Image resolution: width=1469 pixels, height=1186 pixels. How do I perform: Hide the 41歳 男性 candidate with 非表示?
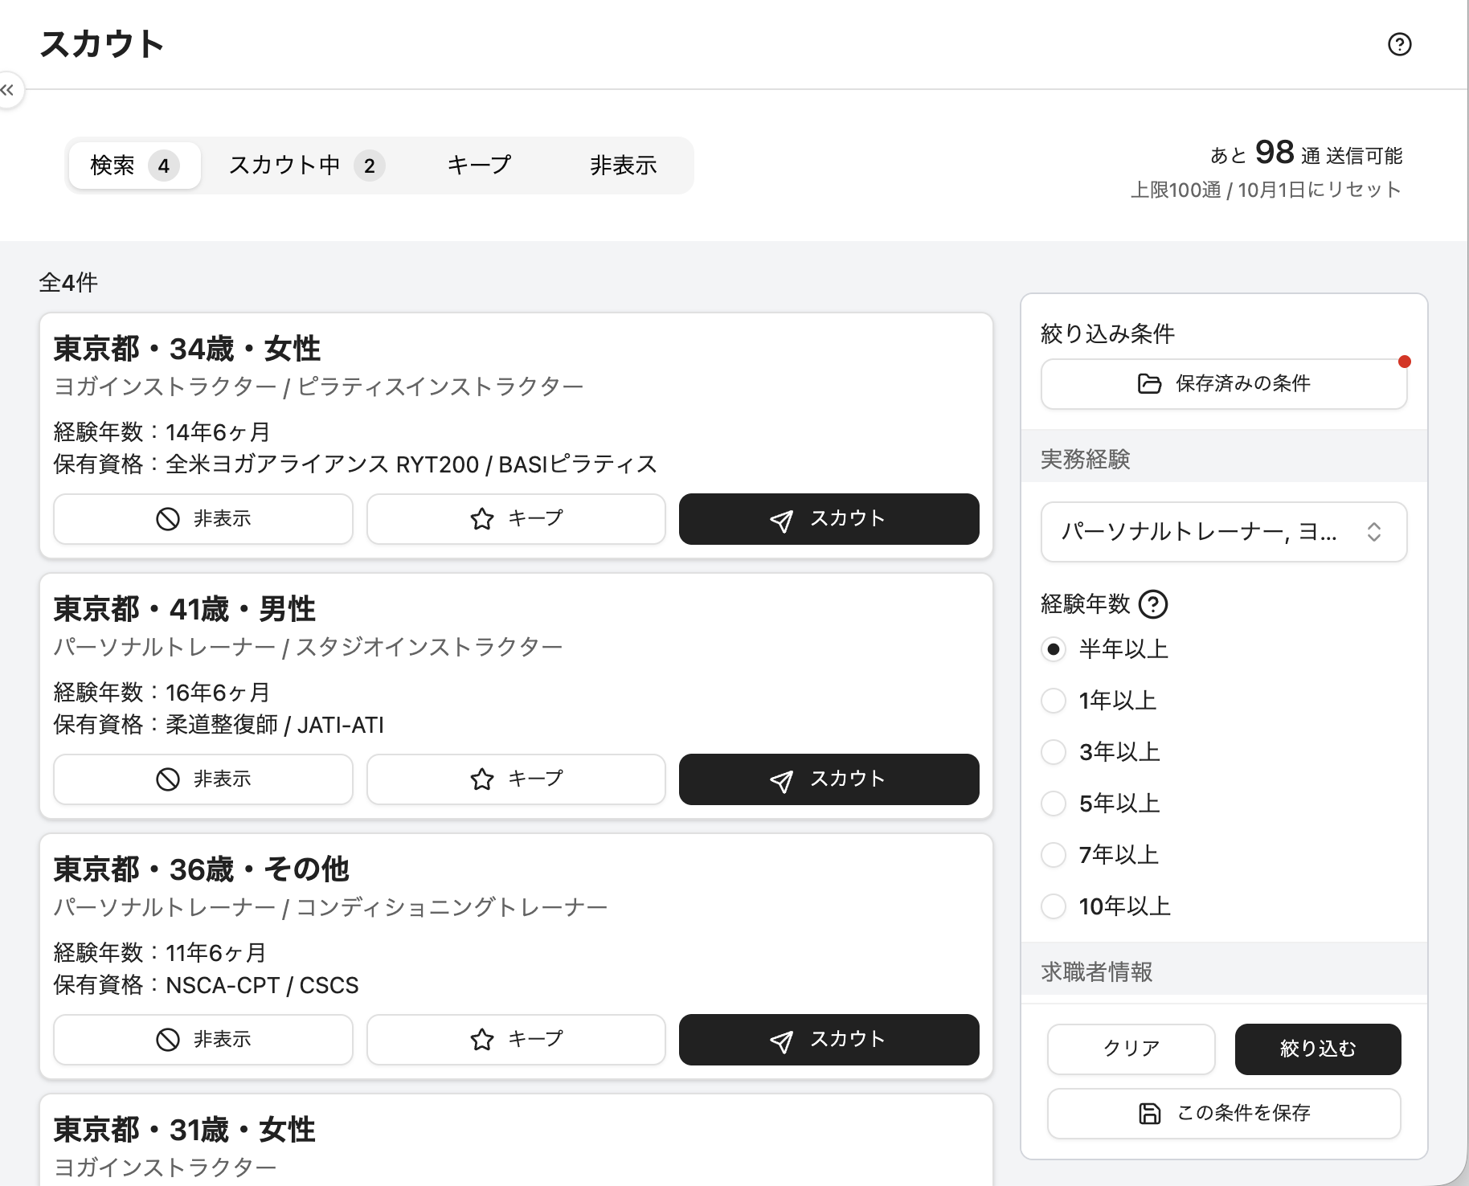tap(203, 779)
